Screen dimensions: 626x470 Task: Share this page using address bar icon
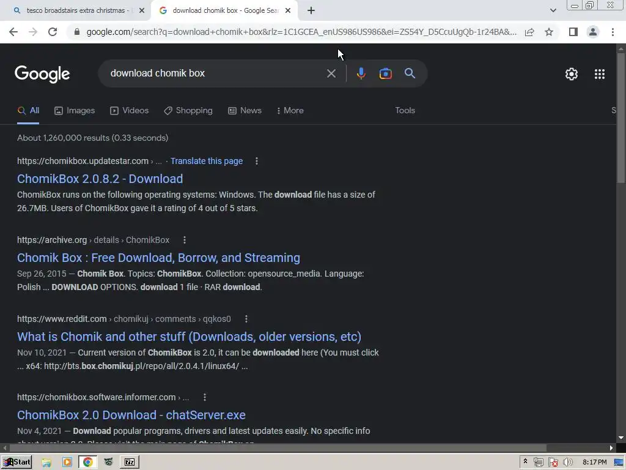529,32
